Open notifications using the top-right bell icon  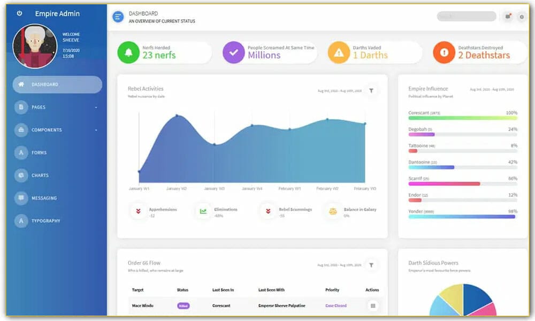[508, 17]
